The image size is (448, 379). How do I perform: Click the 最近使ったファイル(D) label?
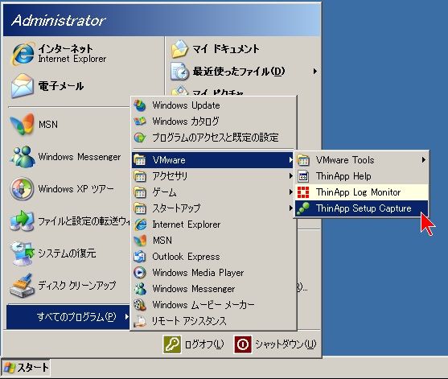[x=239, y=71]
